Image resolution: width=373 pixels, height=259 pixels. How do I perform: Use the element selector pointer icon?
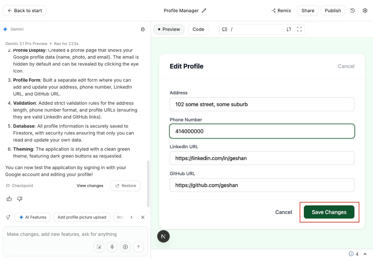point(99,247)
